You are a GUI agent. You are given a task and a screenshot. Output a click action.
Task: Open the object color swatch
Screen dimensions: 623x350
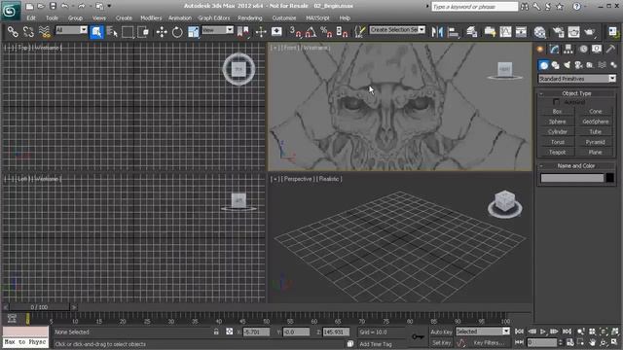(x=610, y=178)
